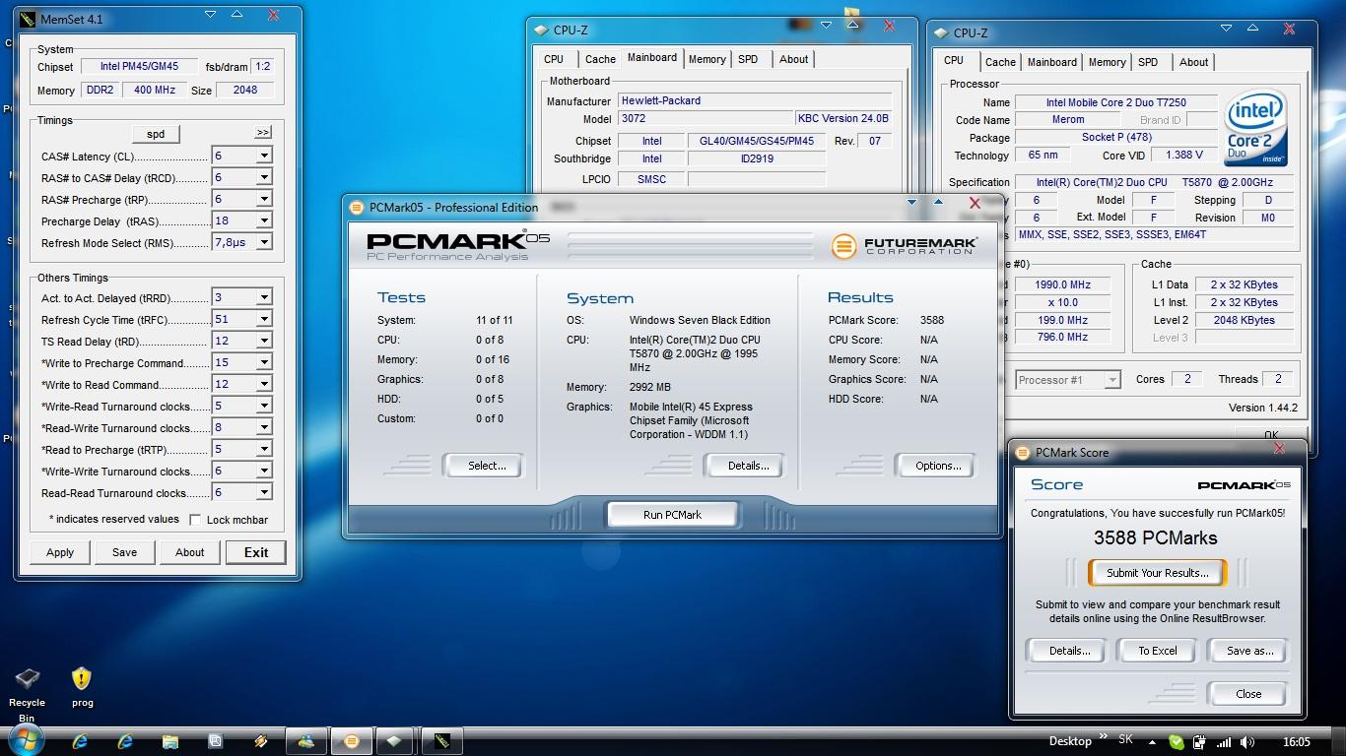The width and height of the screenshot is (1346, 756).
Task: Click Run PCMark button
Action: (672, 515)
